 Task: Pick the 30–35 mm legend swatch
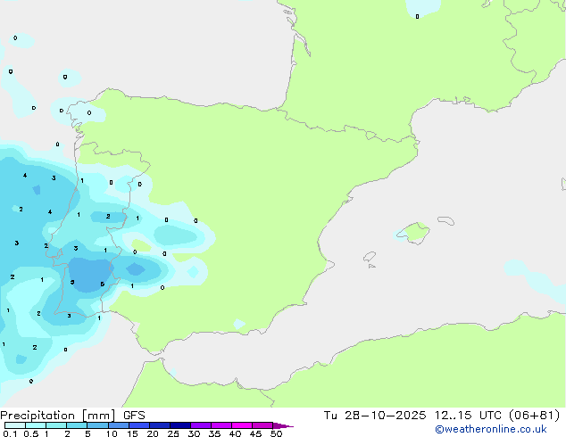(x=200, y=425)
